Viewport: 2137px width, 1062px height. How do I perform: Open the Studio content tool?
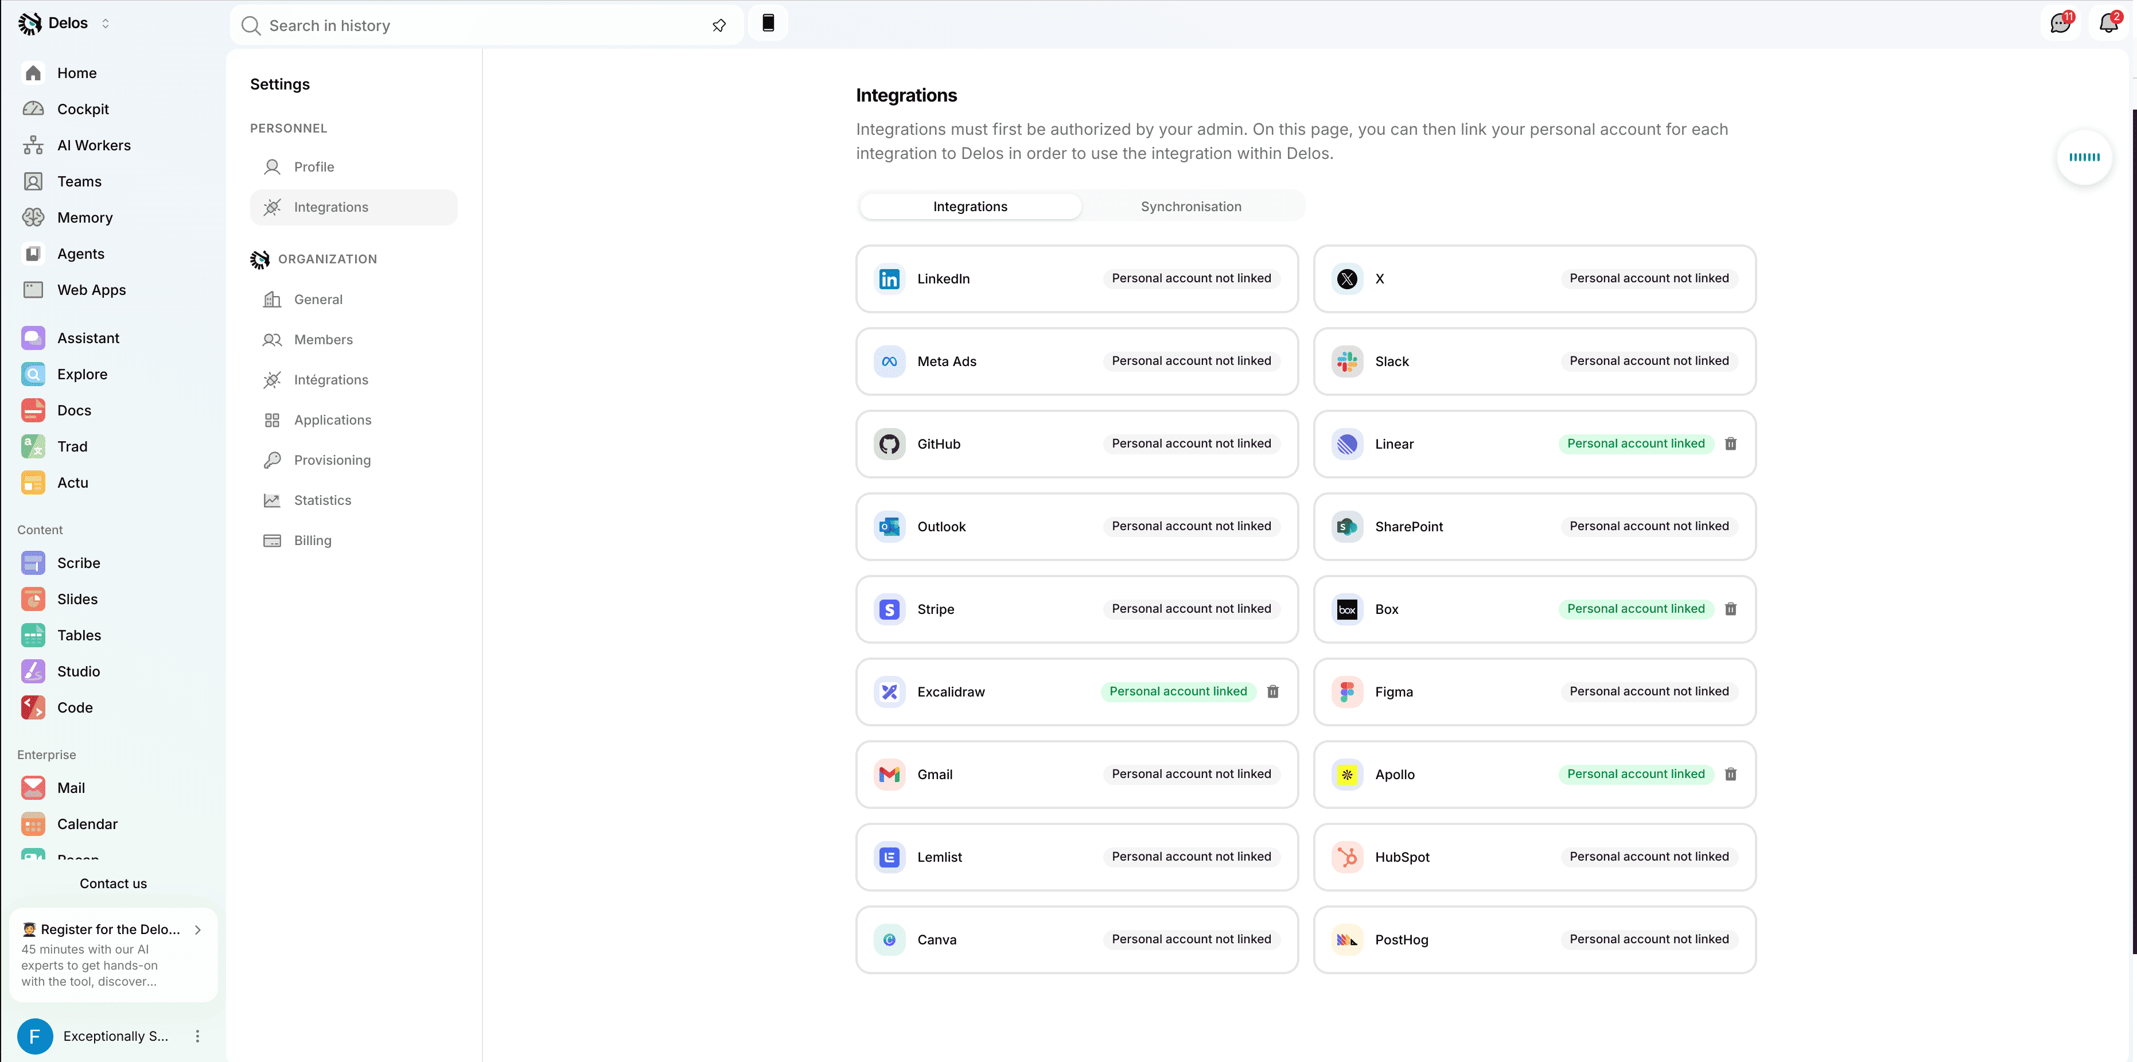coord(78,671)
